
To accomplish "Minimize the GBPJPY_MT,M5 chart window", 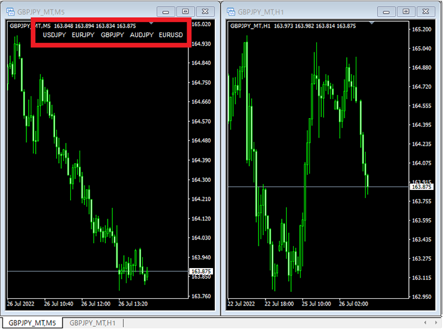I will point(166,12).
